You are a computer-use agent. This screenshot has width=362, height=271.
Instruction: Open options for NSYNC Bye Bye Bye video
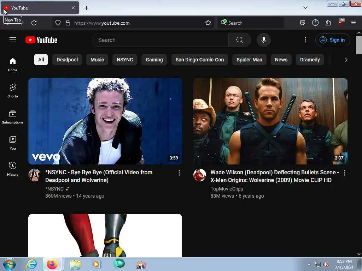point(179,173)
